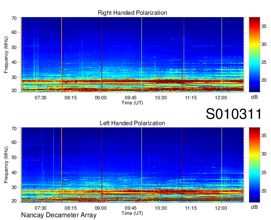271x220 pixels.
Task: Click the 60 MHz tick label on the bottom plot
Action: pyautogui.click(x=14, y=143)
